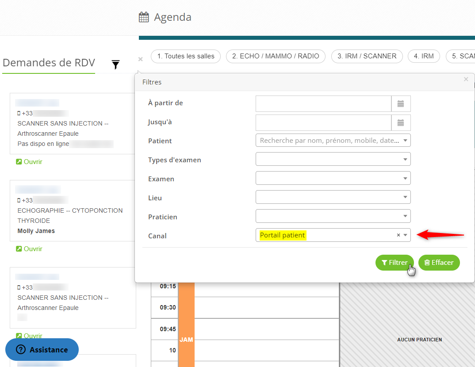Open the first Arthroscanner Epaule request
The image size is (475, 367).
29,162
